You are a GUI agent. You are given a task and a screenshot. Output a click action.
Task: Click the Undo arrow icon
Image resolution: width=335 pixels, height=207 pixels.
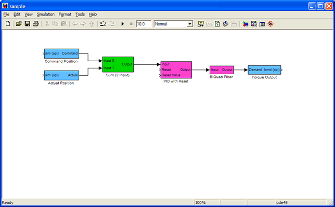tap(103, 24)
